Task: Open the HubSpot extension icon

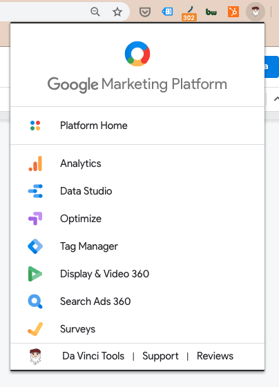Action: (x=233, y=12)
